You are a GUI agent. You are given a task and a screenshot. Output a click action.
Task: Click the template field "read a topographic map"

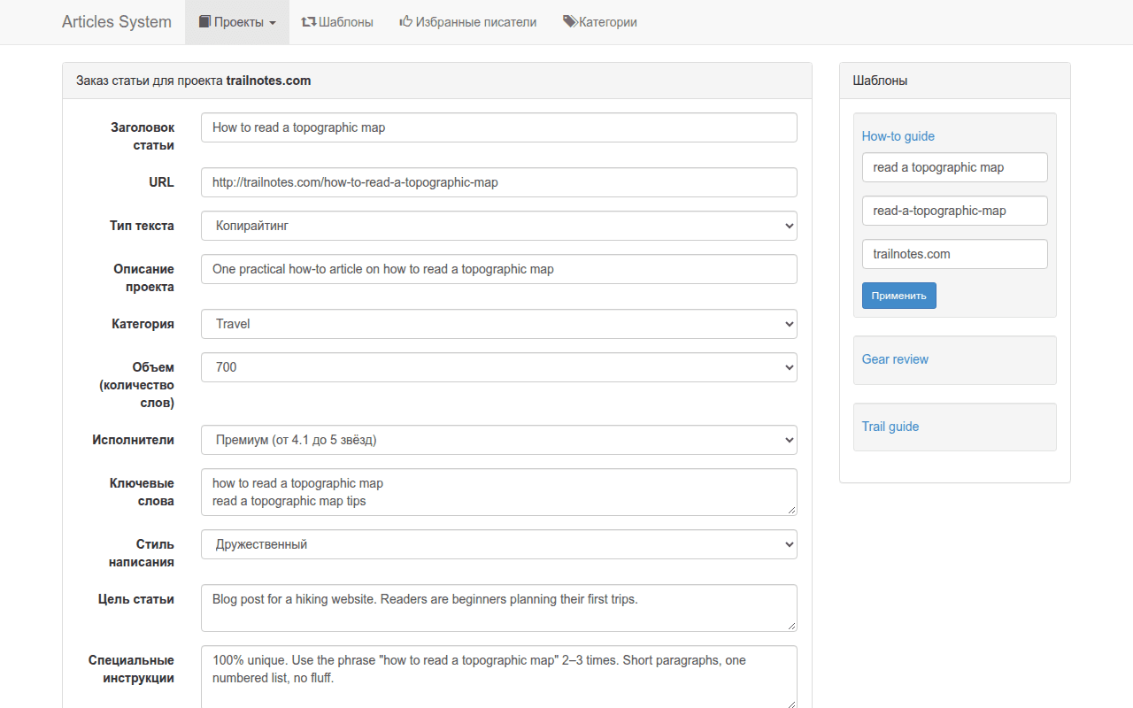pos(955,167)
